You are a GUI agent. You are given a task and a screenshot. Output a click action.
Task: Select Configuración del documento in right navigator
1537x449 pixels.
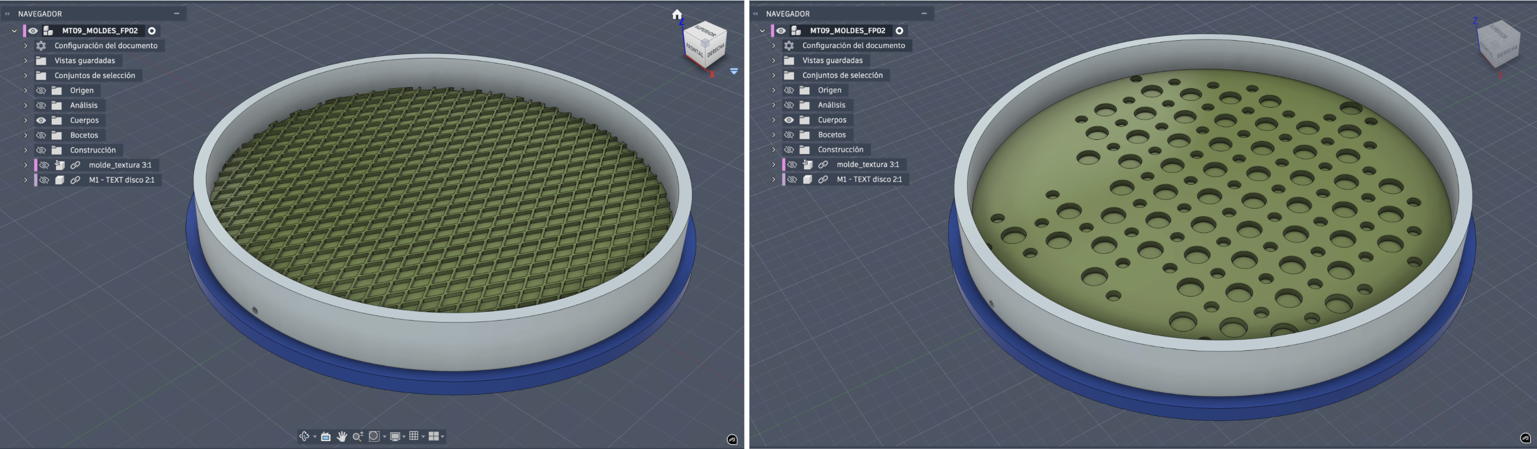coord(853,45)
